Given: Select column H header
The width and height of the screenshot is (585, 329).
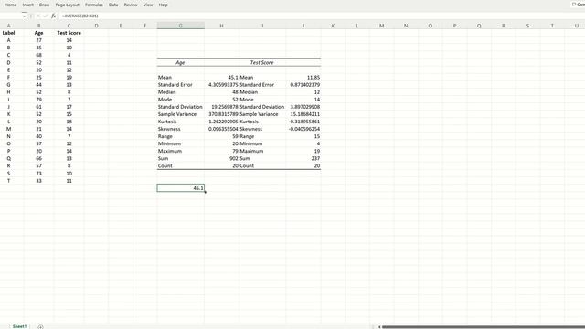Looking at the screenshot, I should pos(221,26).
